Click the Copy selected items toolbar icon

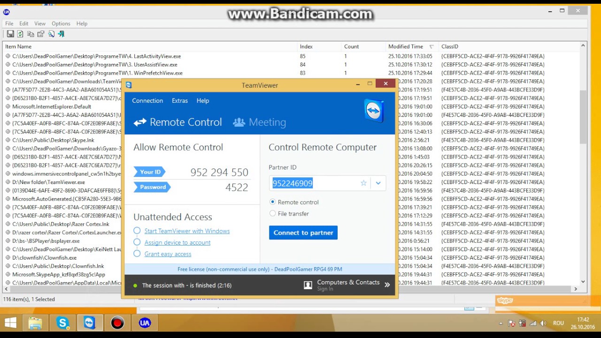pos(31,34)
